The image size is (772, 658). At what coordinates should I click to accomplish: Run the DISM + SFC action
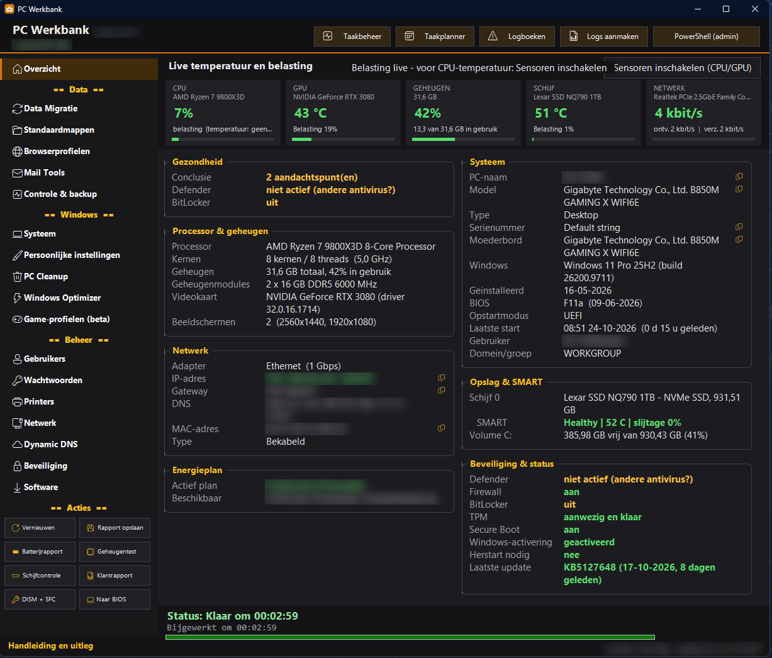click(x=40, y=599)
